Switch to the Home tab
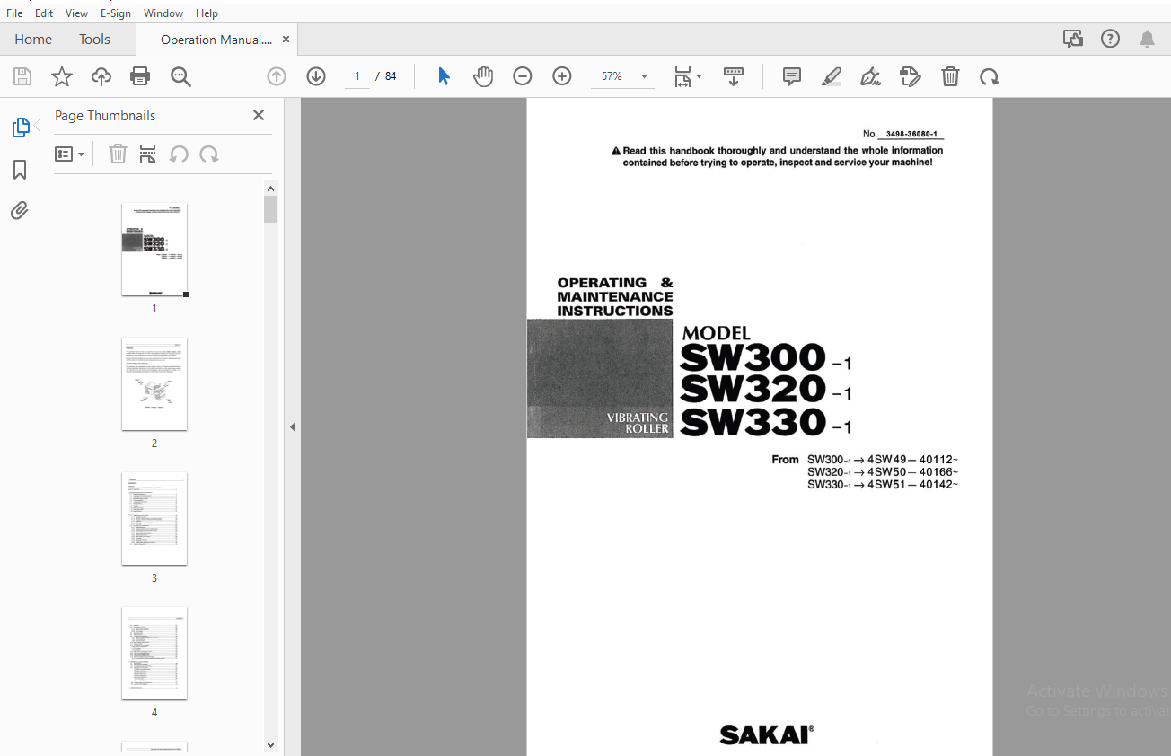This screenshot has width=1171, height=756. (33, 40)
